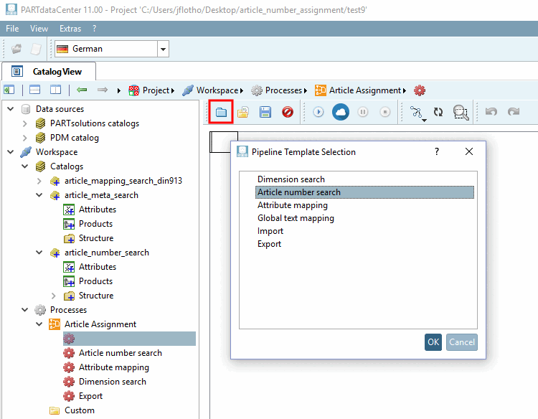Open the German language dropdown
This screenshot has width=538, height=419.
click(163, 49)
